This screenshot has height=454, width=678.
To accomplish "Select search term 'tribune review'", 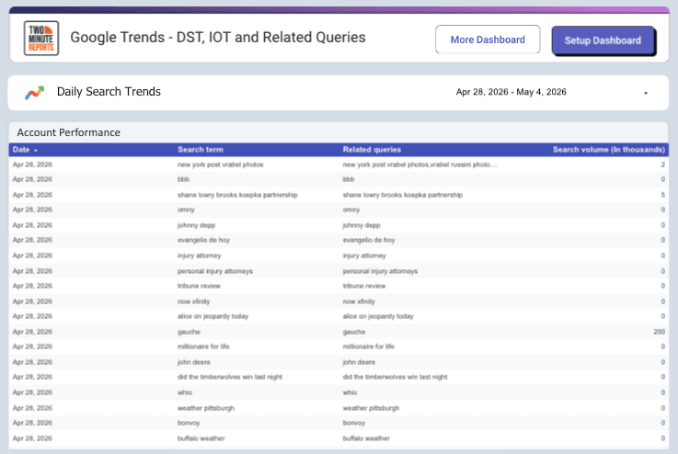I will click(199, 286).
